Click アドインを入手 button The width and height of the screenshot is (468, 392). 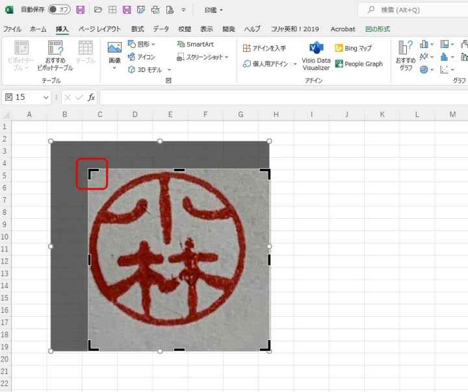(265, 48)
